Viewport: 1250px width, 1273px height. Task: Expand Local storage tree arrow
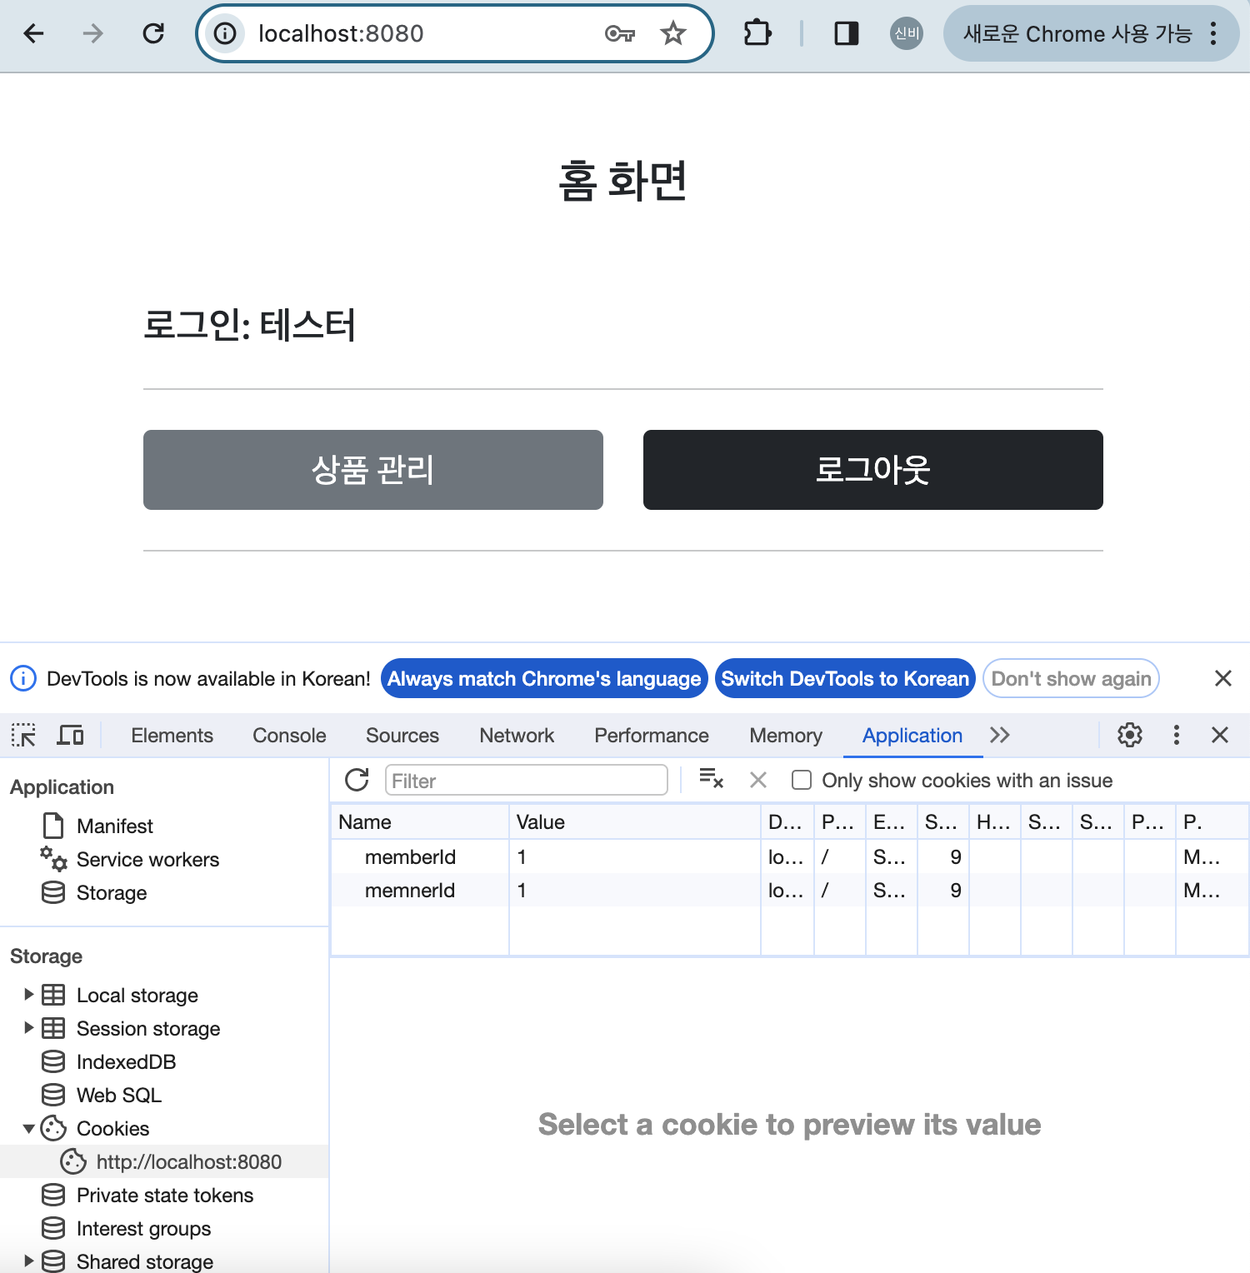coord(28,994)
